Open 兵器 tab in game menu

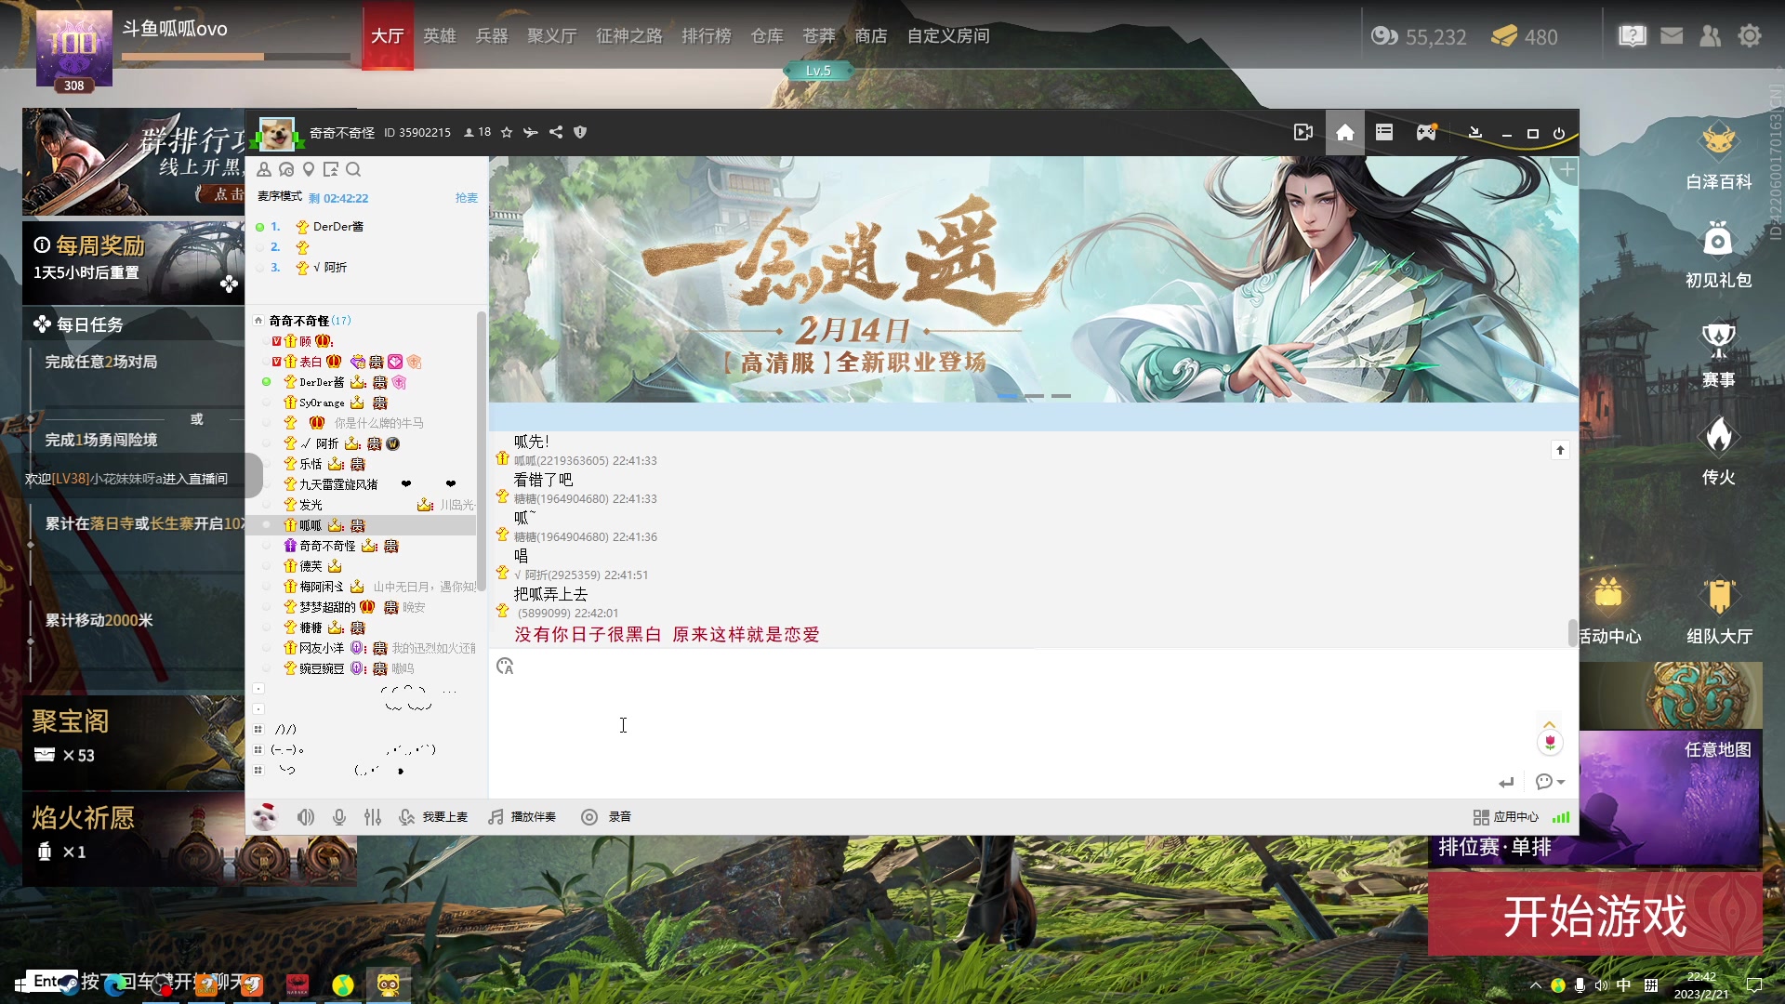pyautogui.click(x=492, y=36)
